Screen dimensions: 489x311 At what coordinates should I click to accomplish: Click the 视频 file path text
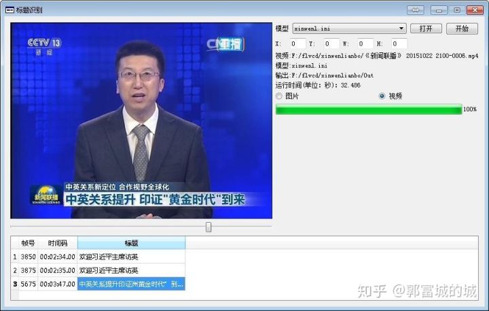point(377,56)
